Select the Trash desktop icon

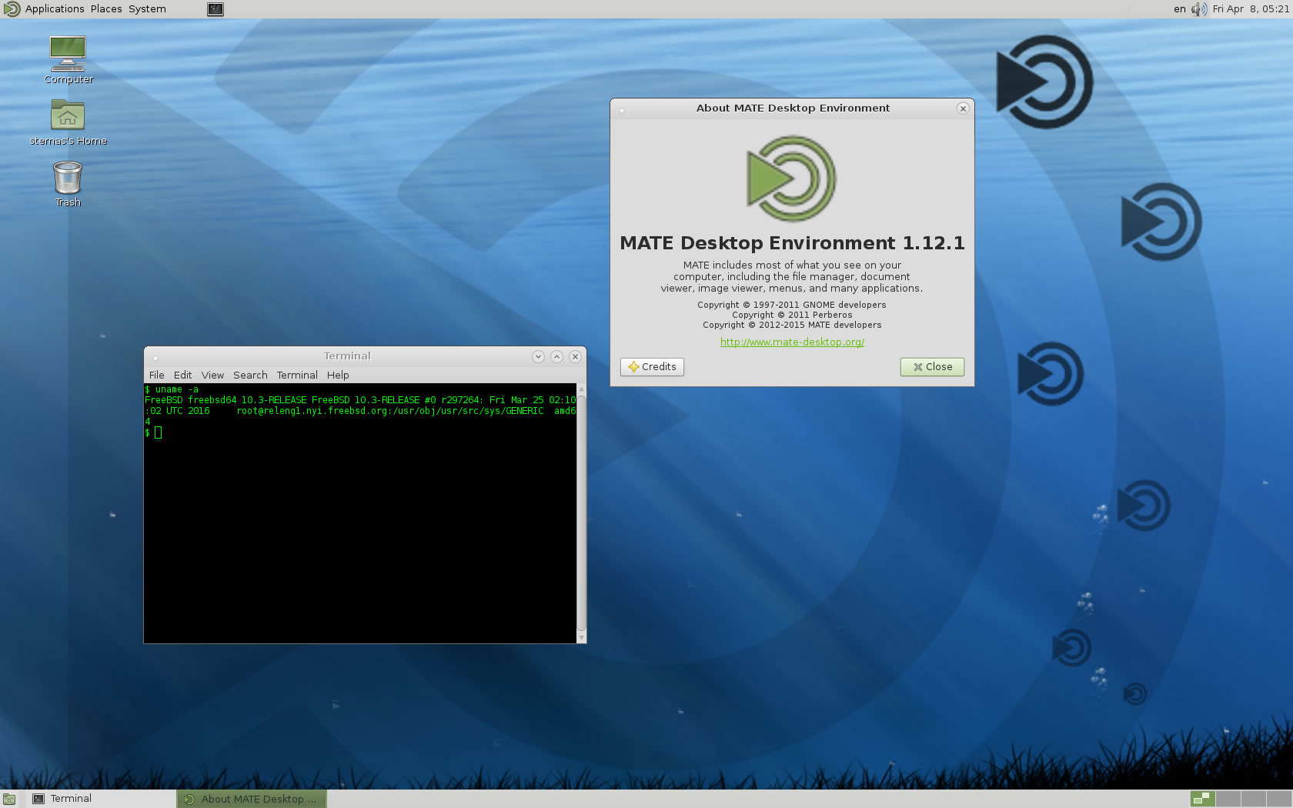[68, 184]
